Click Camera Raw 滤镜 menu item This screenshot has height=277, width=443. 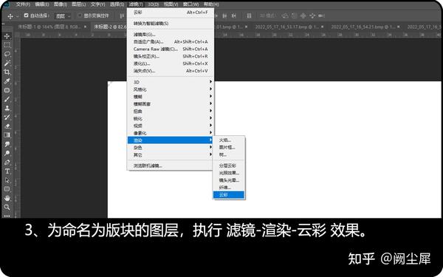(x=171, y=49)
